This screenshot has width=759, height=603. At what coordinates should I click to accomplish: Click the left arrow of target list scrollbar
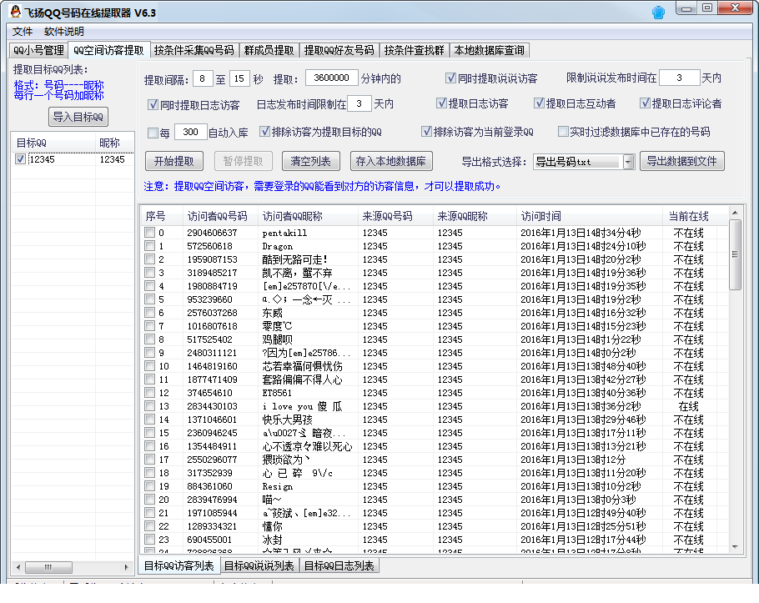18,567
